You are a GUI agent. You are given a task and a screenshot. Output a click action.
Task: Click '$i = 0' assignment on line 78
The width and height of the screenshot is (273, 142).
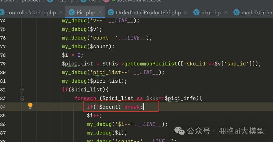click(x=73, y=55)
